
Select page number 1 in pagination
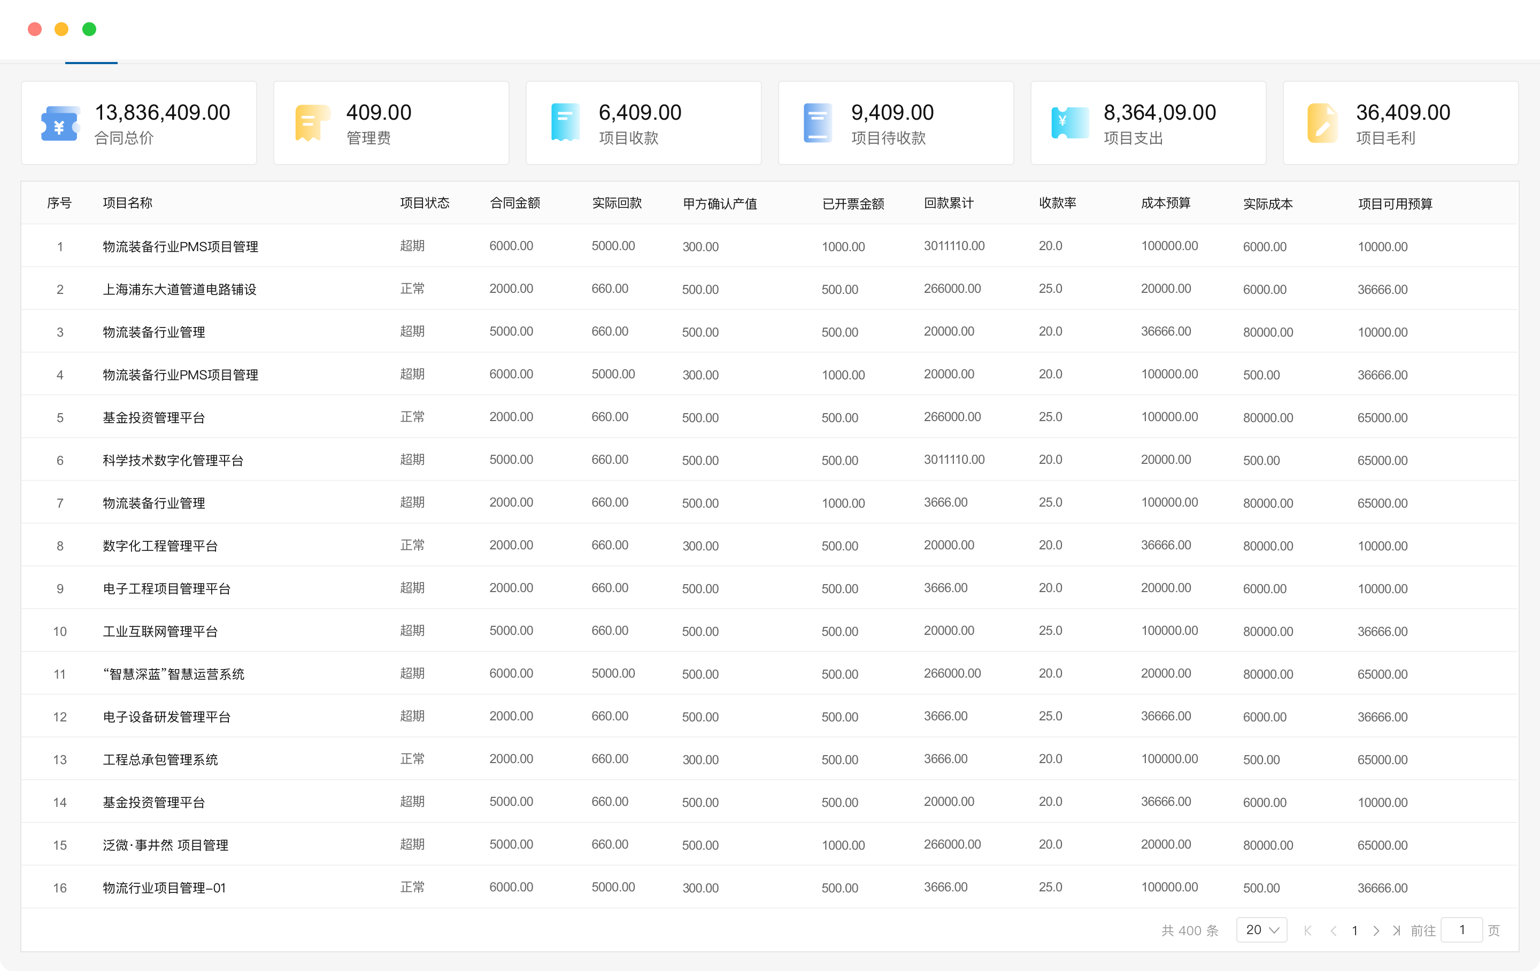1354,931
